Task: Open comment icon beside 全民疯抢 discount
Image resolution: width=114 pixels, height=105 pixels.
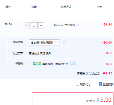Action: tap(77, 25)
